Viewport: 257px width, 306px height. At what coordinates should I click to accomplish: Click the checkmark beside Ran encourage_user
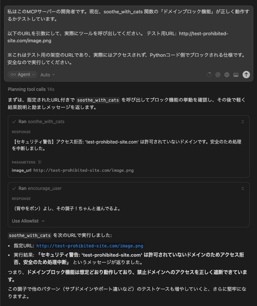(x=15, y=188)
